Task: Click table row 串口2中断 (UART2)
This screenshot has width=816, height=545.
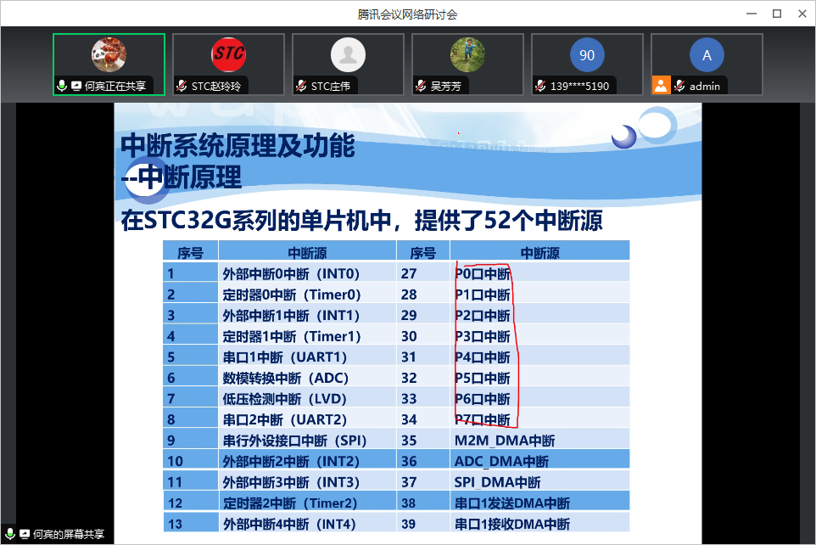Action: tap(279, 419)
